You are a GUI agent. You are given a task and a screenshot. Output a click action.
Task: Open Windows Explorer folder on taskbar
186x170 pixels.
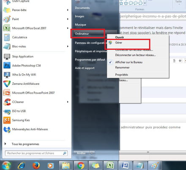pos(66,165)
